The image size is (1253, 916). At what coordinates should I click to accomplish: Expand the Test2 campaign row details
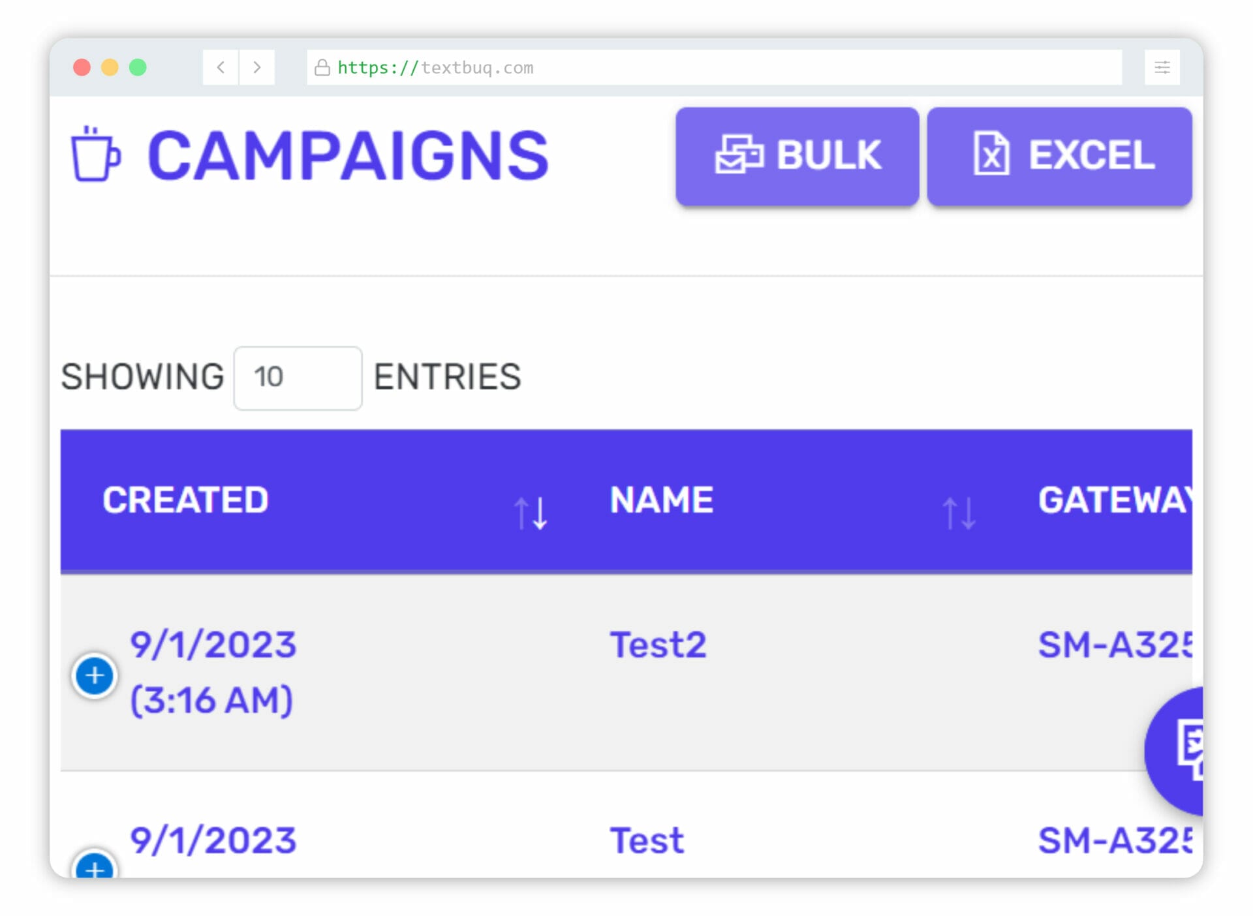[95, 675]
